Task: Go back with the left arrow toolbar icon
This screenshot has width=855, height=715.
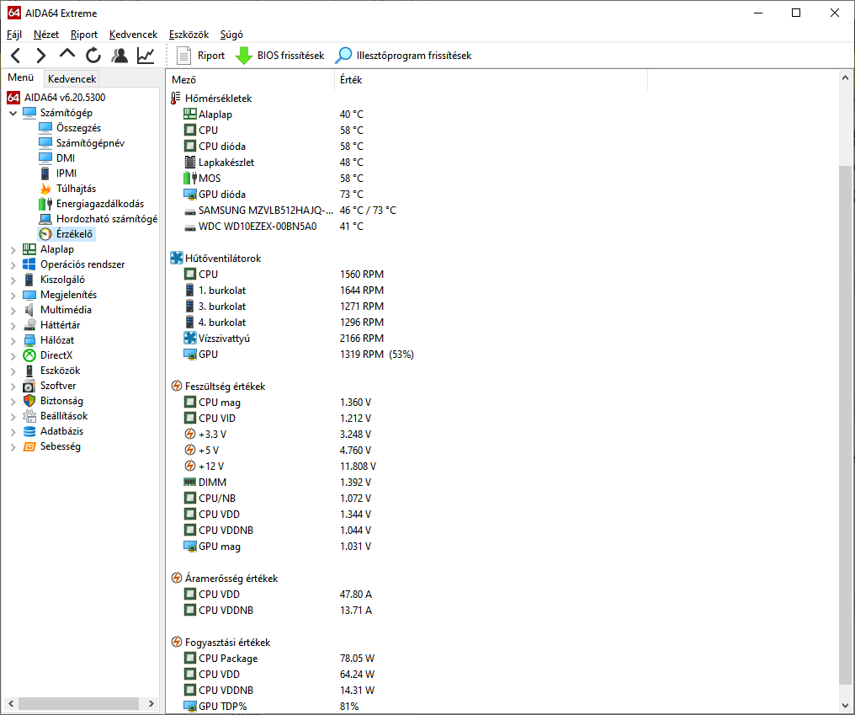Action: [x=16, y=55]
